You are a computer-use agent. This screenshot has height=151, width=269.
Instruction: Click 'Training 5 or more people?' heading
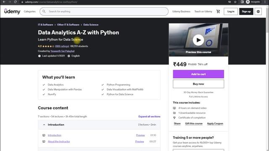[x=193, y=138]
